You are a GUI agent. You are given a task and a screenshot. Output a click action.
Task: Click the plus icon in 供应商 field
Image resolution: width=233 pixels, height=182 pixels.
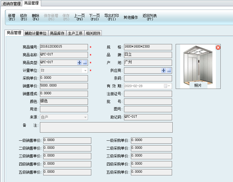coord(164,70)
